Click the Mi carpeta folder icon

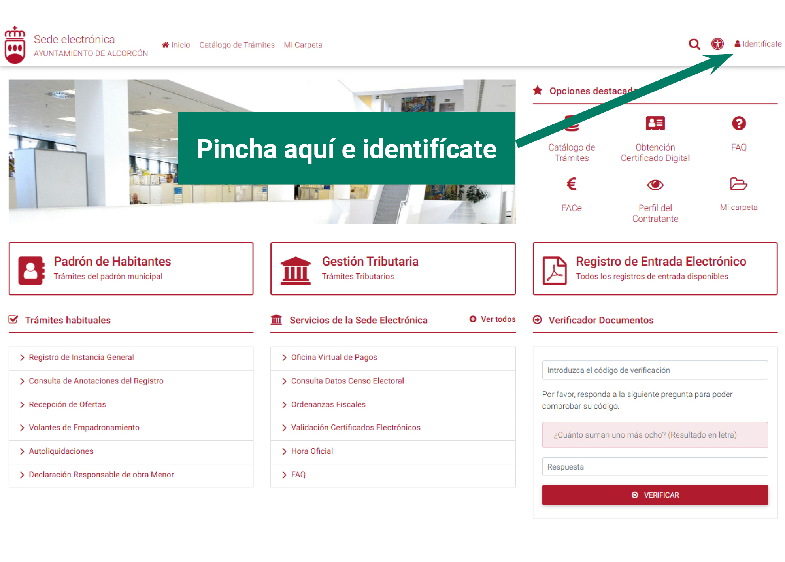(x=738, y=184)
